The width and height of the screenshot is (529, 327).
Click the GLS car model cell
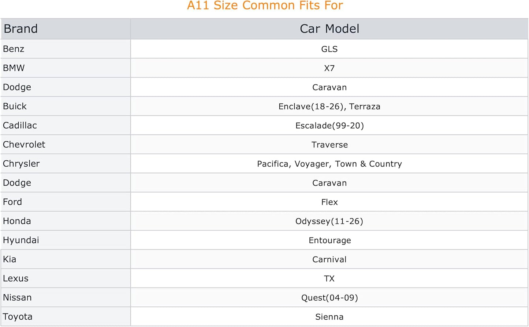(329, 49)
